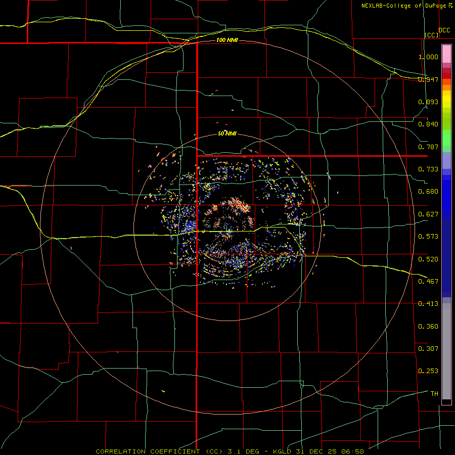Select the 0.840 scale value
The image size is (455, 455).
click(x=428, y=124)
